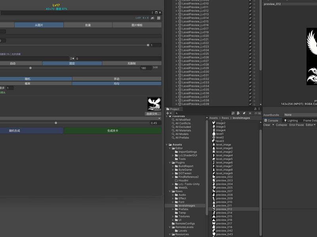This screenshot has width=317, height=237.
Task: Expand the LevelPreview_Lv025 hierarchy item
Action: coord(176,54)
